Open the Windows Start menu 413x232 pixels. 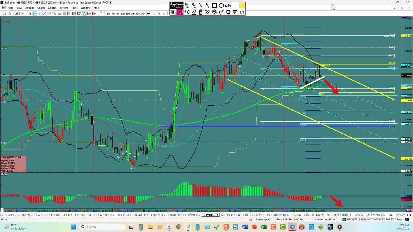[x=74, y=227]
